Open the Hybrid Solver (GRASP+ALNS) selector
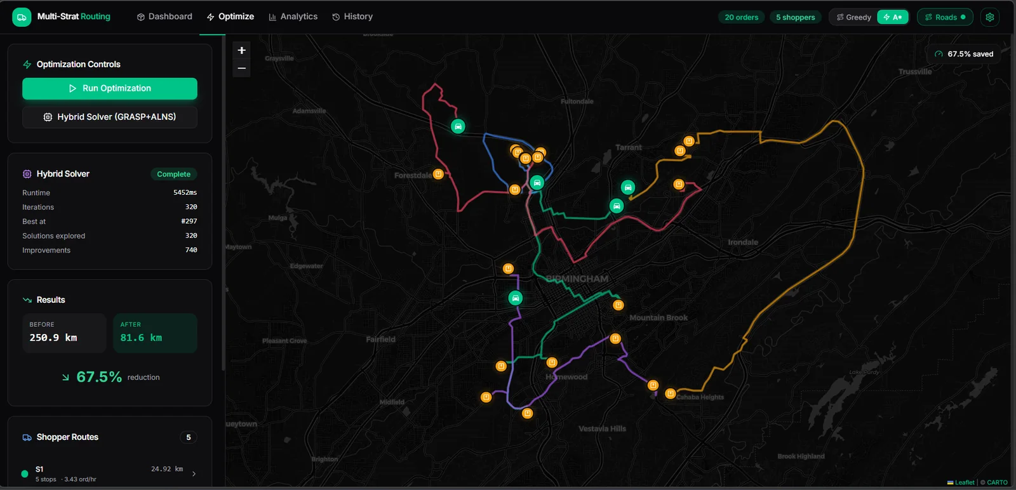 (x=110, y=117)
